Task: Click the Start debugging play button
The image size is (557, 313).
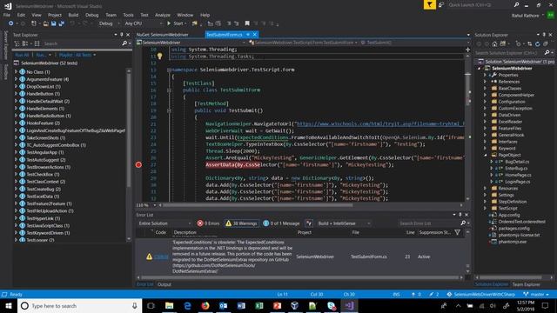Action: pyautogui.click(x=169, y=23)
